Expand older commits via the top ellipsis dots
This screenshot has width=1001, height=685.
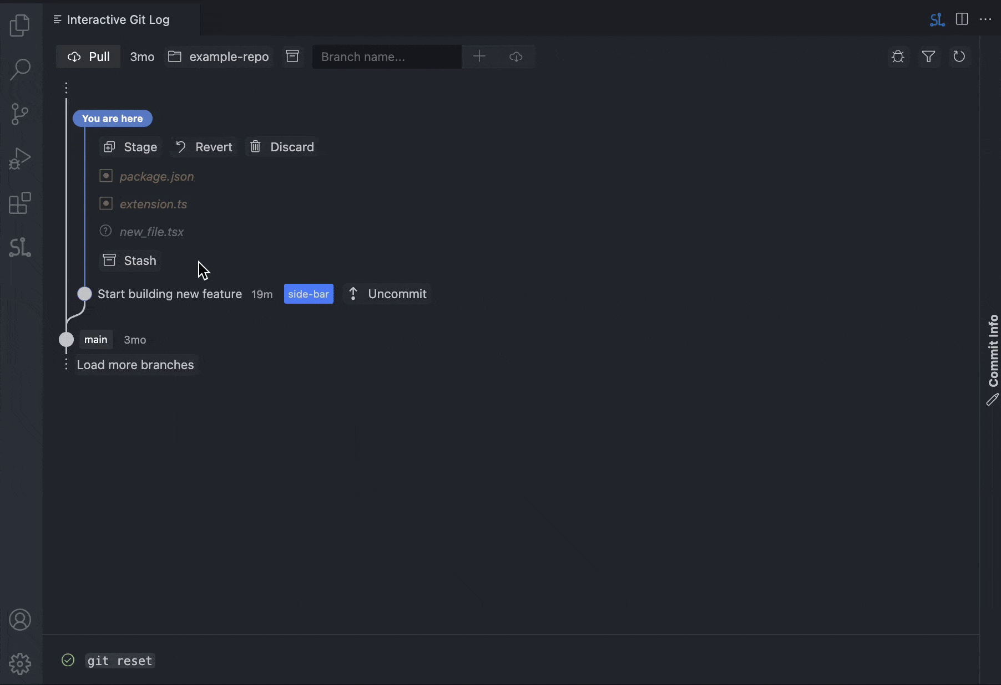(67, 88)
